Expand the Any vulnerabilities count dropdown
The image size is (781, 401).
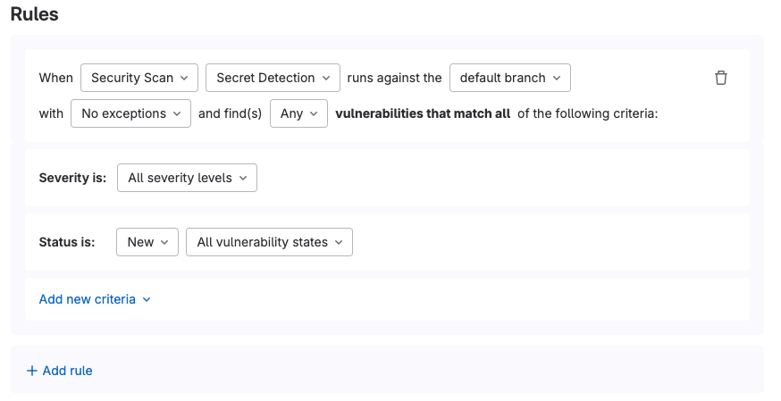point(298,113)
